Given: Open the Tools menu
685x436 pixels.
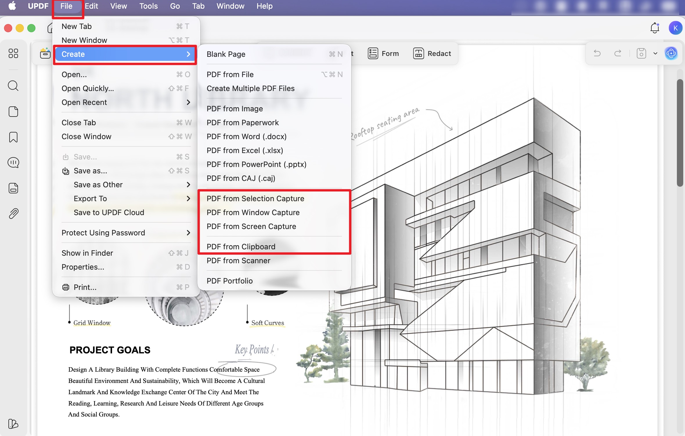Looking at the screenshot, I should click(149, 6).
